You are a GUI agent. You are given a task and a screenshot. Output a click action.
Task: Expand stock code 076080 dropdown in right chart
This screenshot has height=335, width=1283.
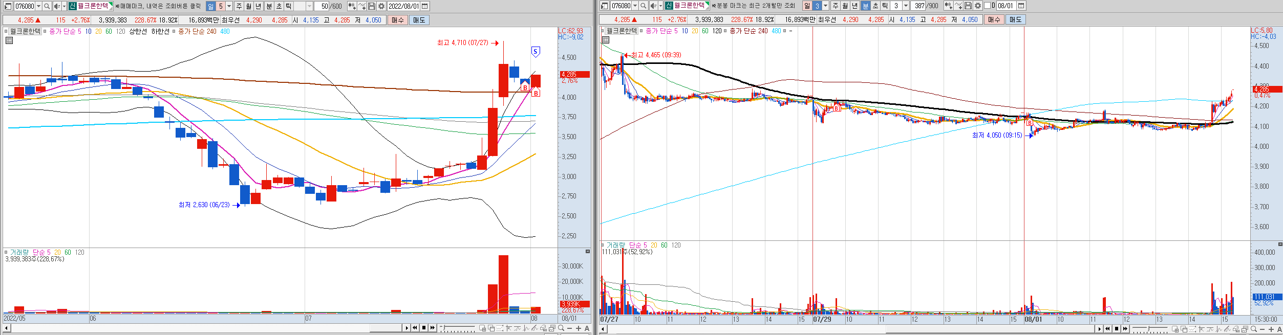coord(635,6)
